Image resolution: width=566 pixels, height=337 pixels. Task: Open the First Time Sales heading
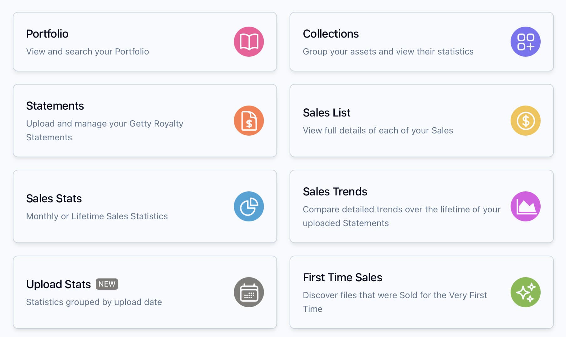[342, 277]
